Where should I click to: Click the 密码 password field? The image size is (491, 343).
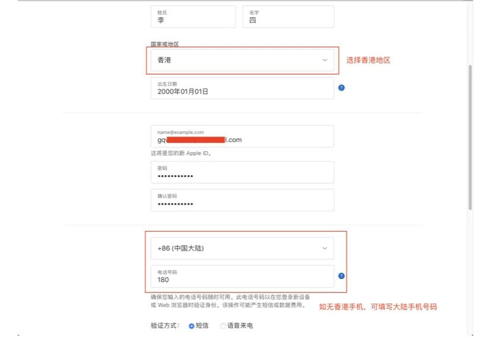[243, 174]
